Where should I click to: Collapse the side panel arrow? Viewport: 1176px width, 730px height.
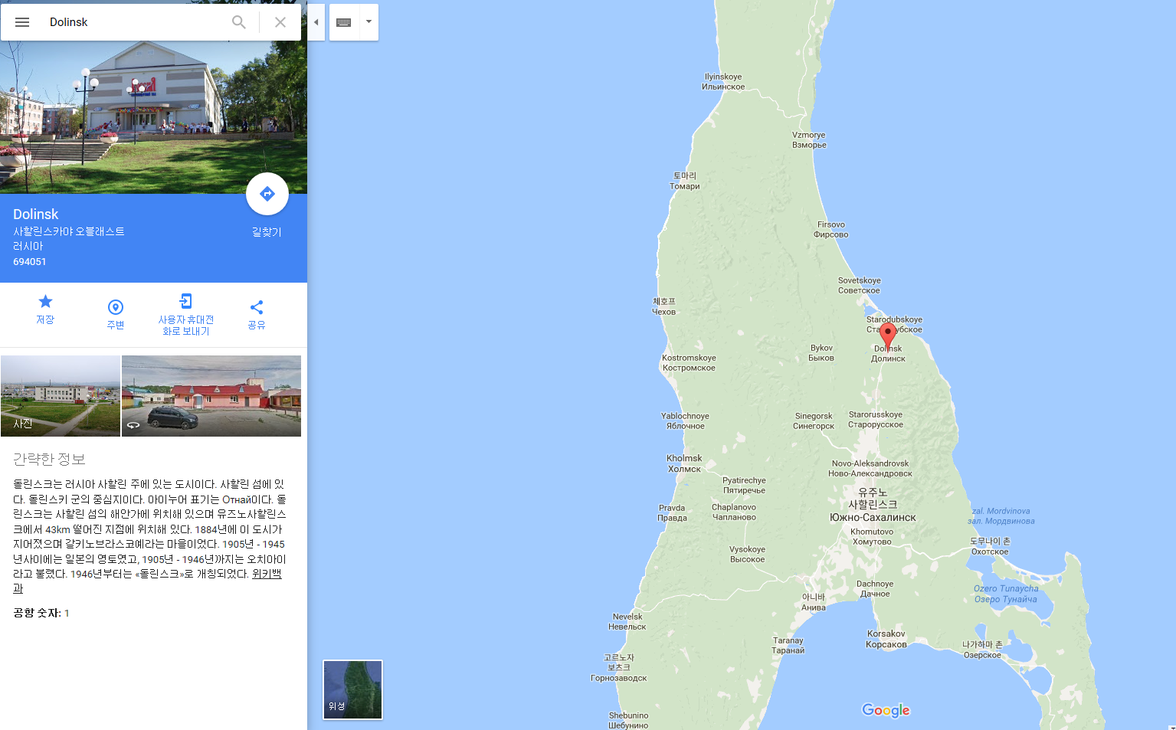point(316,22)
